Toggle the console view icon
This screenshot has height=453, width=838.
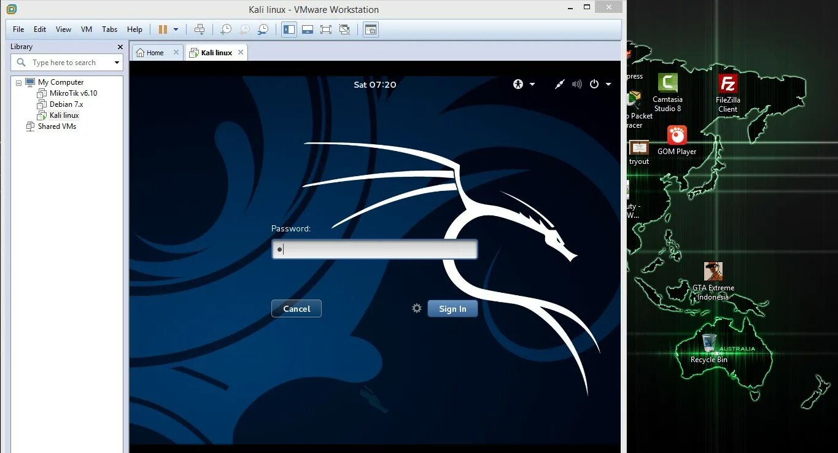370,29
